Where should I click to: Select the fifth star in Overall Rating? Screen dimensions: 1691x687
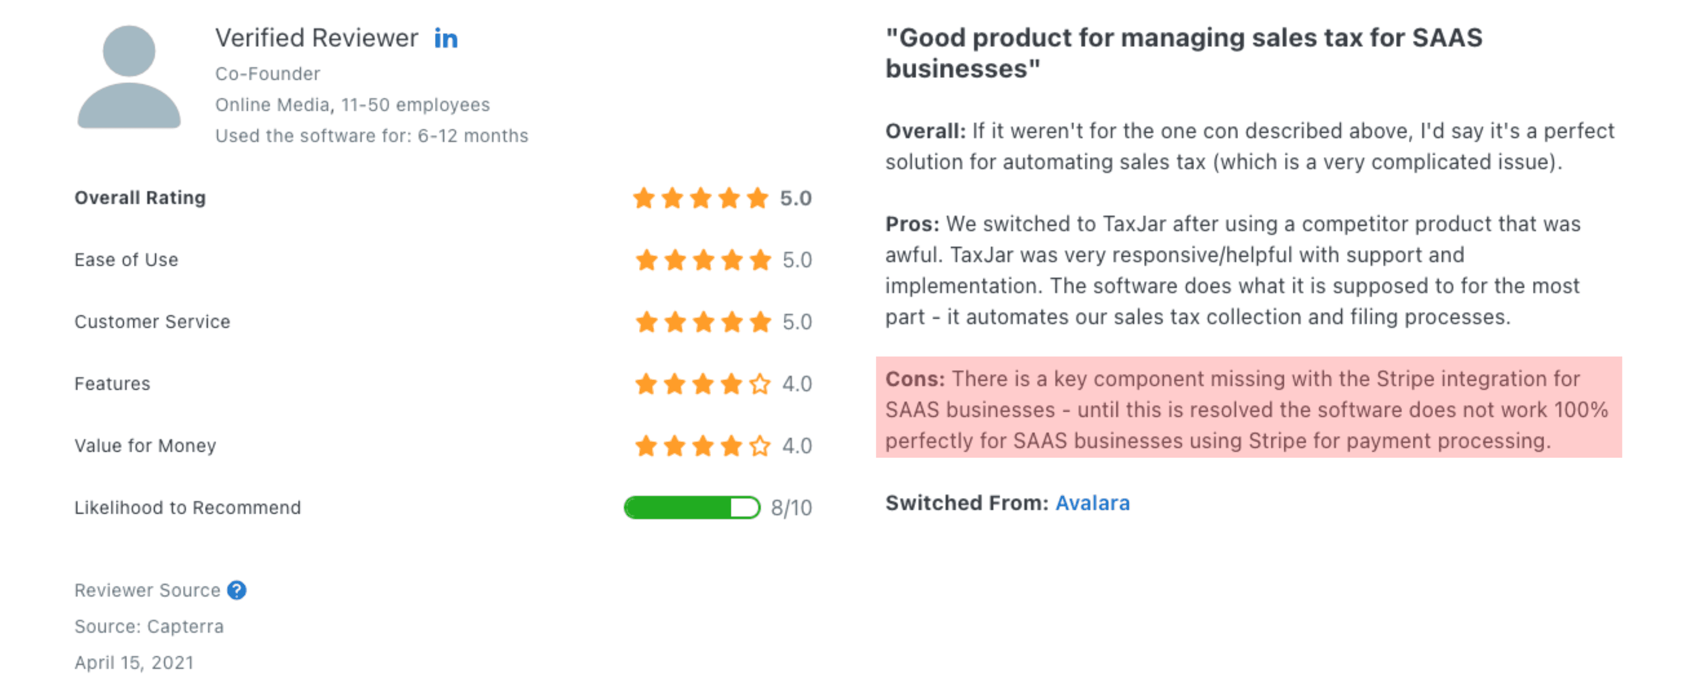[758, 197]
